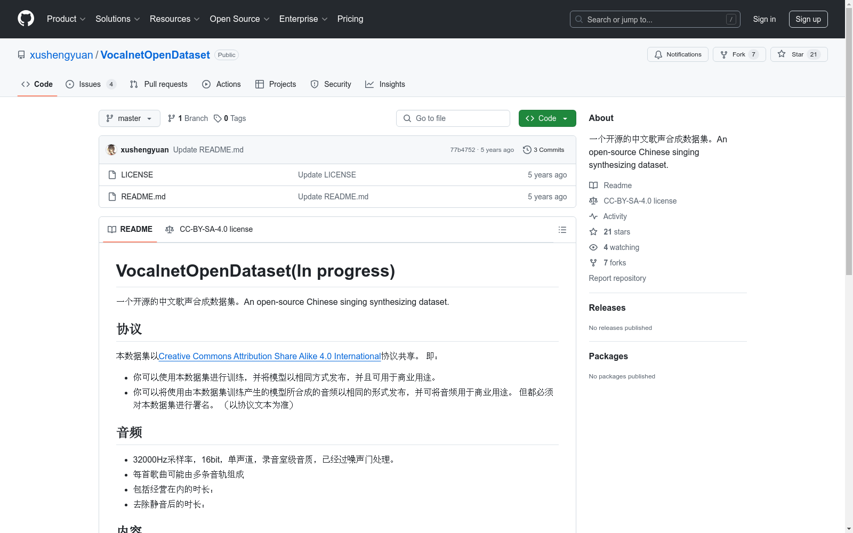This screenshot has height=533, width=853.
Task: Click the LICENSE file icon
Action: (112, 175)
